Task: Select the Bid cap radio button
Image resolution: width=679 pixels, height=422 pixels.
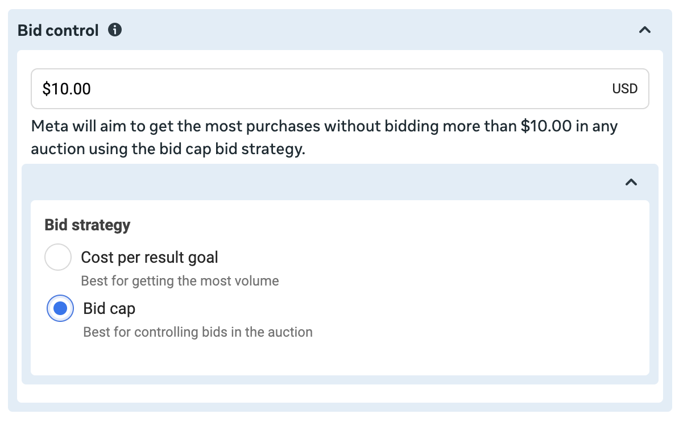Action: [x=60, y=309]
